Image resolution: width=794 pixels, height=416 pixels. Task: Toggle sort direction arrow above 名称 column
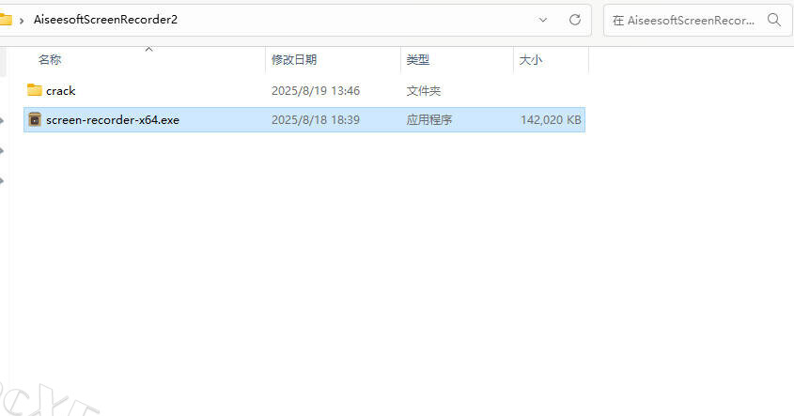148,48
